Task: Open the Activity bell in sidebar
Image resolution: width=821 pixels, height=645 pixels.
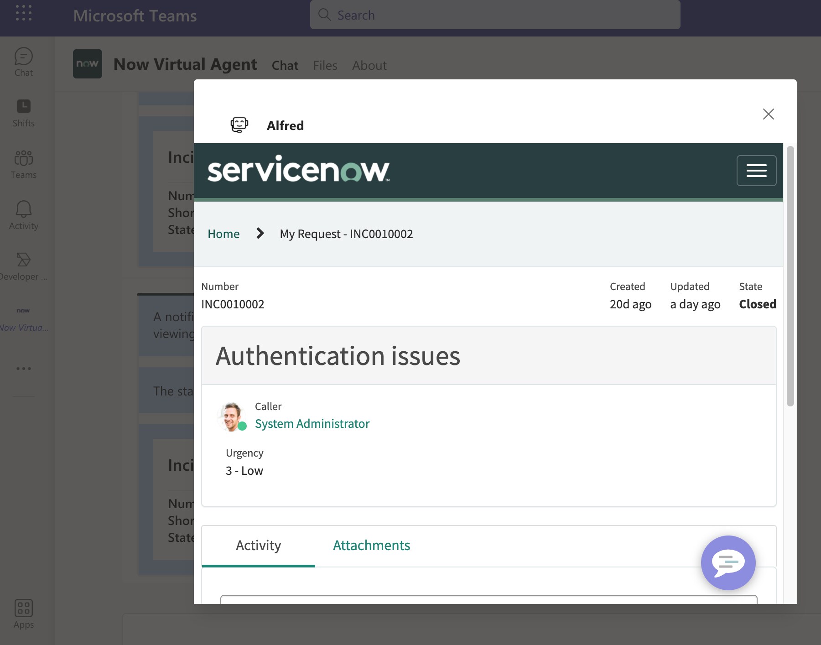Action: point(24,215)
